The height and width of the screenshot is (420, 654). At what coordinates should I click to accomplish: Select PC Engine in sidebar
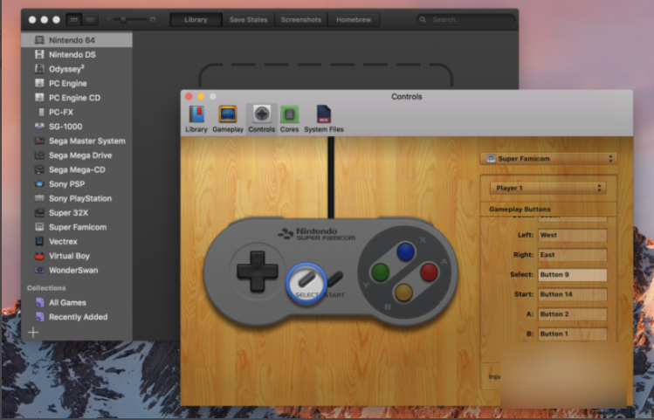[x=77, y=84]
